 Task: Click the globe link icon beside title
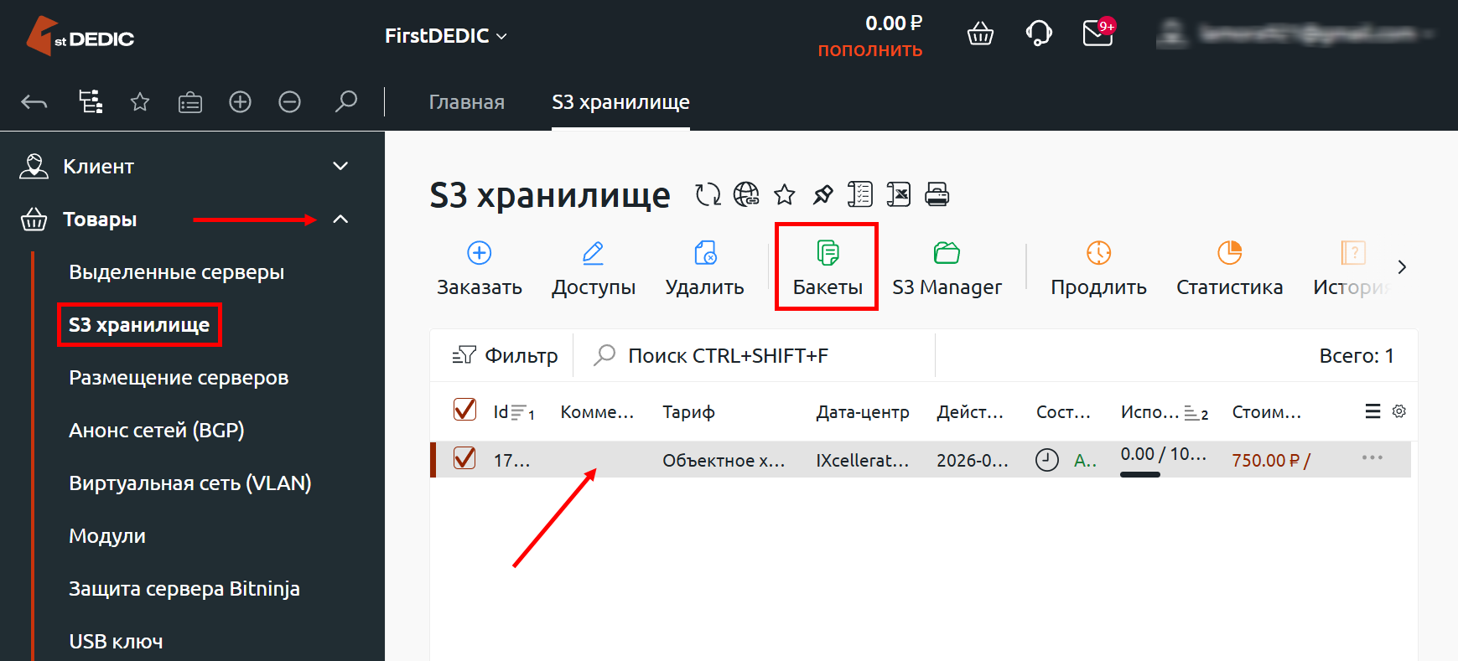[x=746, y=194]
